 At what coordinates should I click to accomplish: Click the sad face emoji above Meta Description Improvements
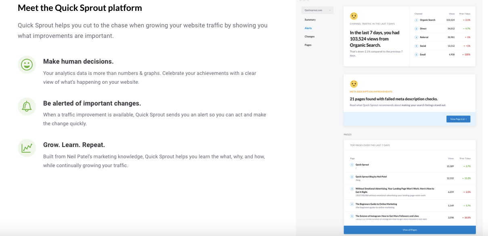(354, 84)
